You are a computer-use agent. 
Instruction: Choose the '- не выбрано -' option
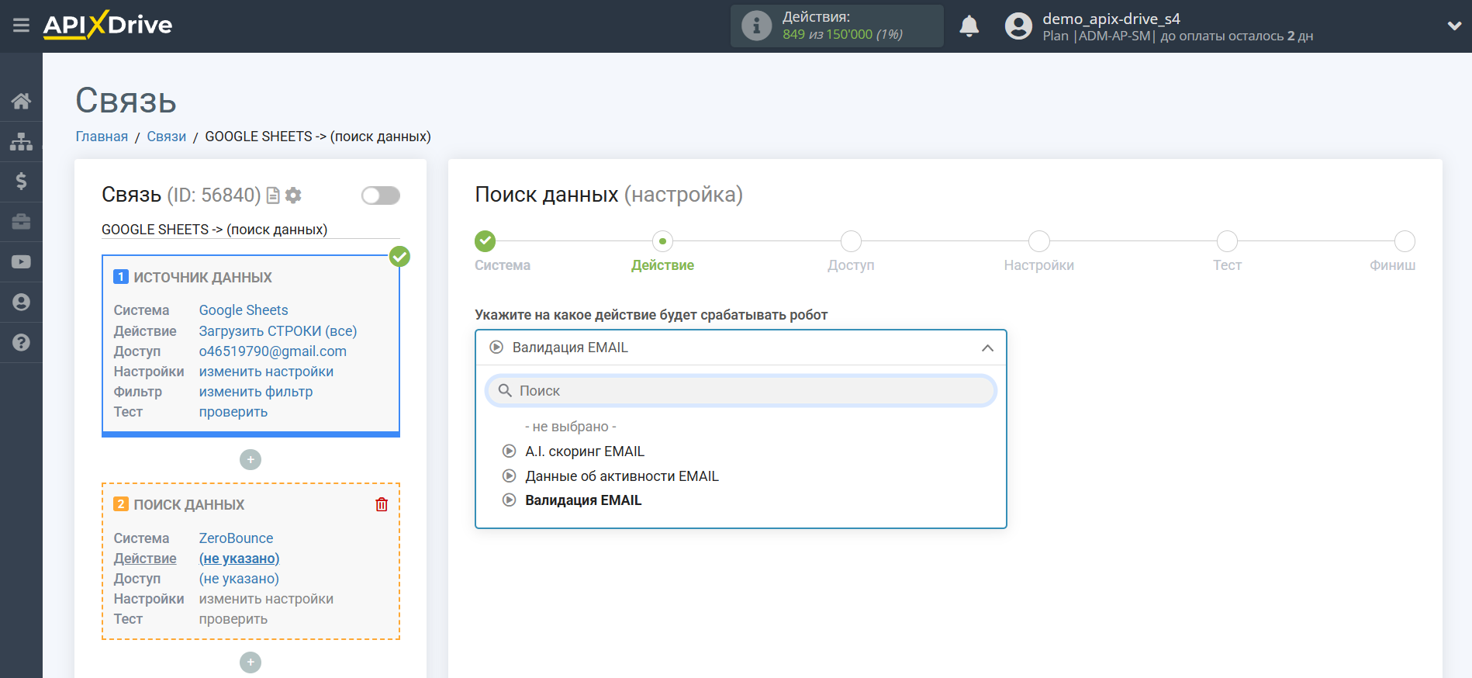[x=570, y=427]
